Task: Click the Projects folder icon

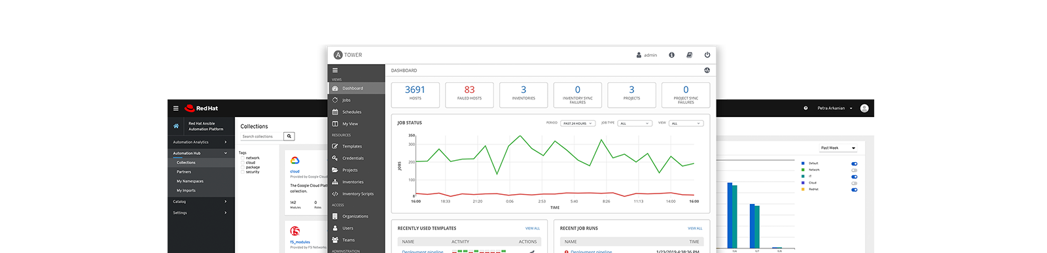Action: [x=335, y=170]
